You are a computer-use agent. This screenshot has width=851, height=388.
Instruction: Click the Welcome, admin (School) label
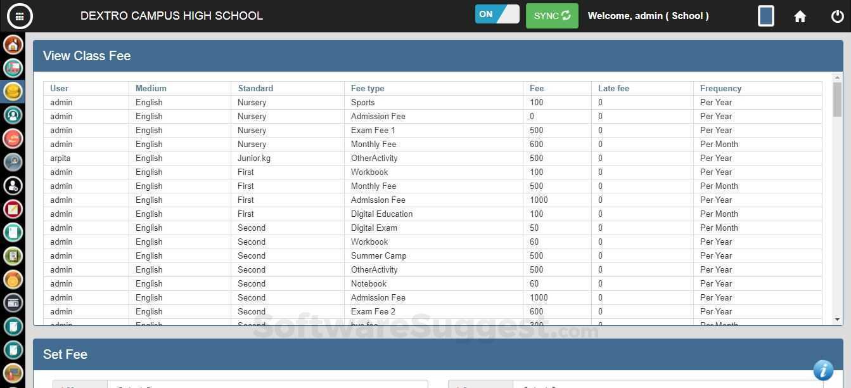coord(648,16)
